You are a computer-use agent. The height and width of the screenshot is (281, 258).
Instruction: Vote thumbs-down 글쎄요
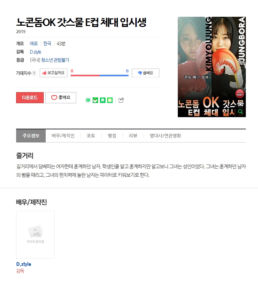146,73
